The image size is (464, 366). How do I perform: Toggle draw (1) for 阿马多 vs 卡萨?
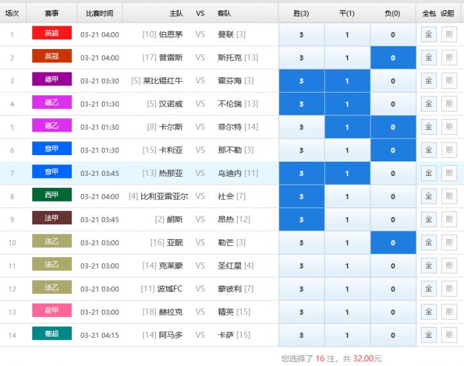(x=347, y=335)
